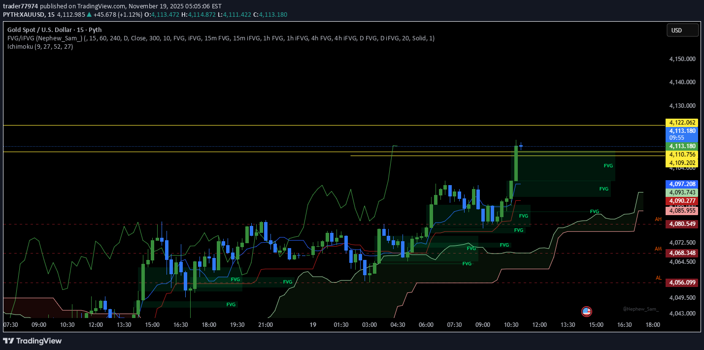The height and width of the screenshot is (350, 704).
Task: Click the 19 date marker on the time axis
Action: click(x=313, y=325)
